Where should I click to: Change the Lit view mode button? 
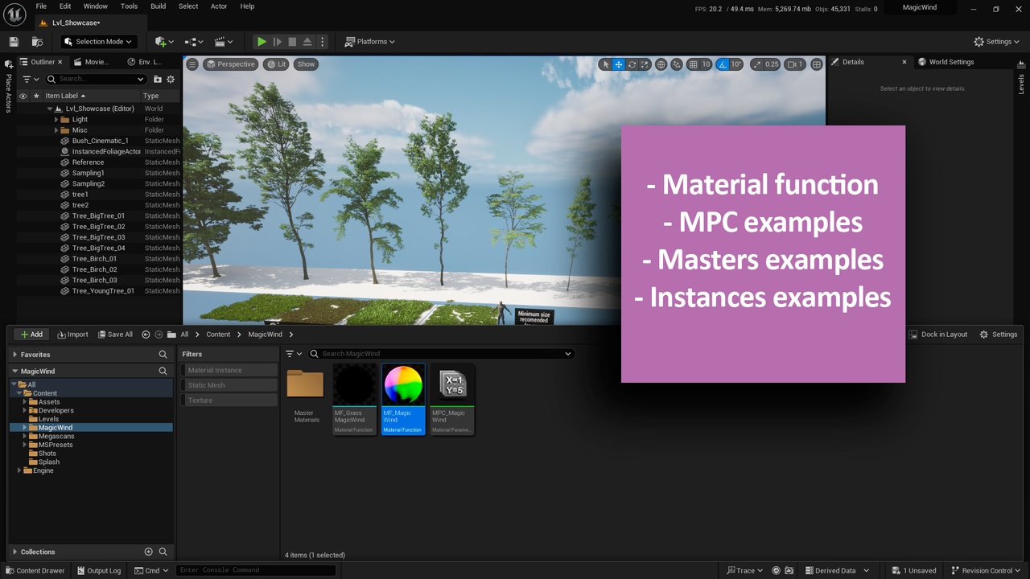[277, 64]
